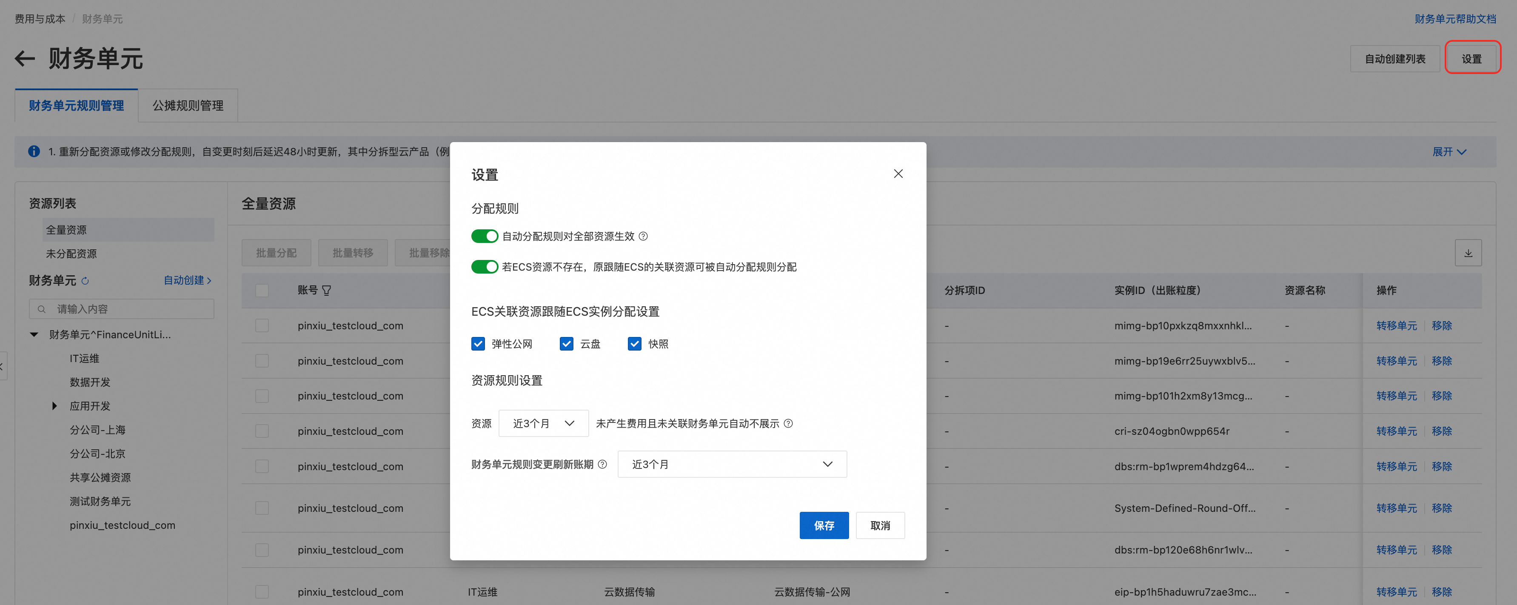
Task: Click the filter icon next to 账号 column
Action: pos(326,291)
